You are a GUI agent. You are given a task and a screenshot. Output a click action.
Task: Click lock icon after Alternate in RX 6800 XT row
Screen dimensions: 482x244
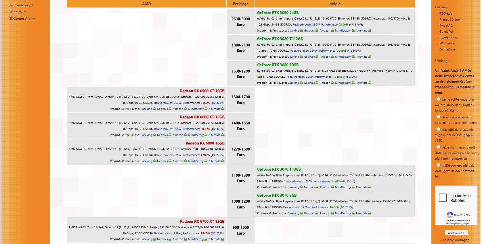(x=223, y=135)
